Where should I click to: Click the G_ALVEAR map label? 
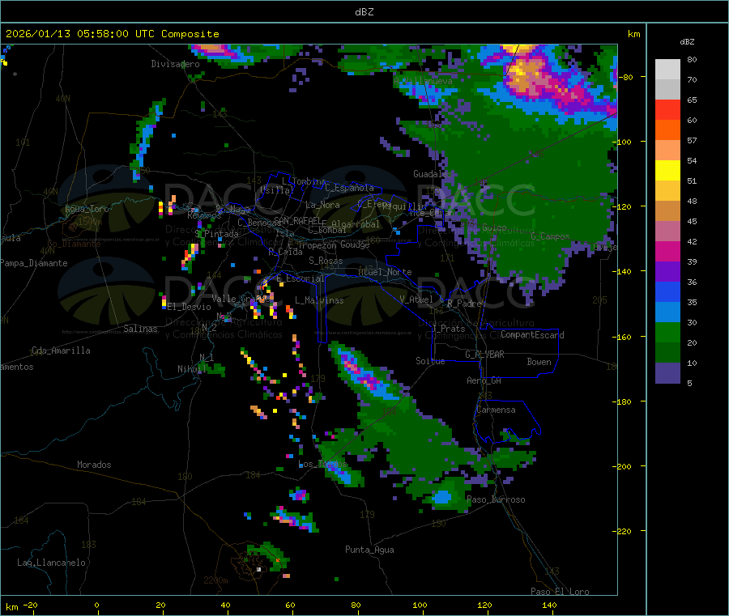click(x=484, y=355)
